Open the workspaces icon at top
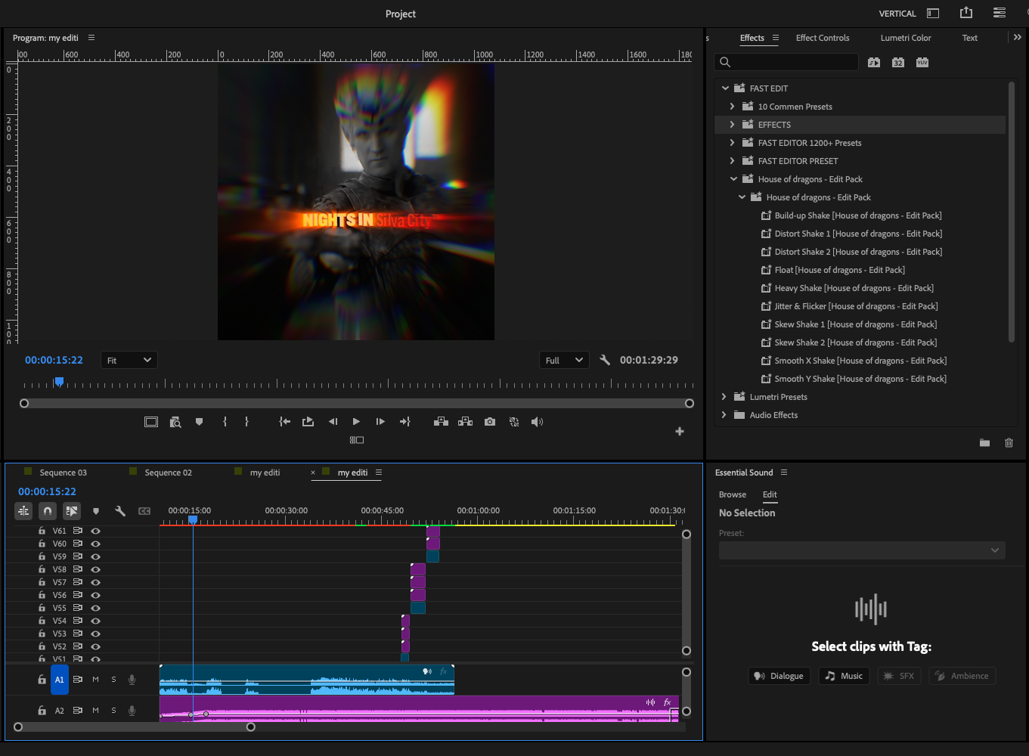1029x756 pixels. coord(933,13)
